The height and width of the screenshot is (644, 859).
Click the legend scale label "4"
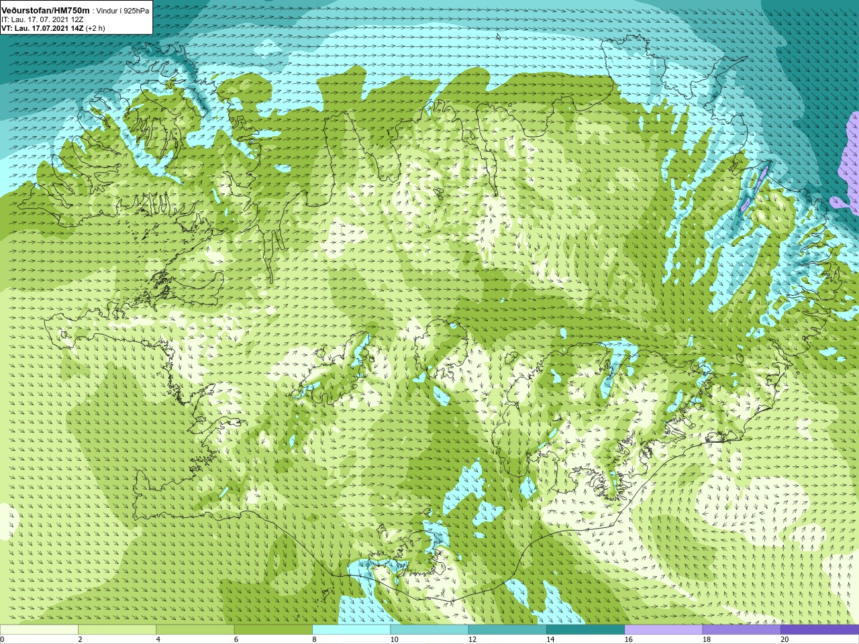tap(158, 639)
